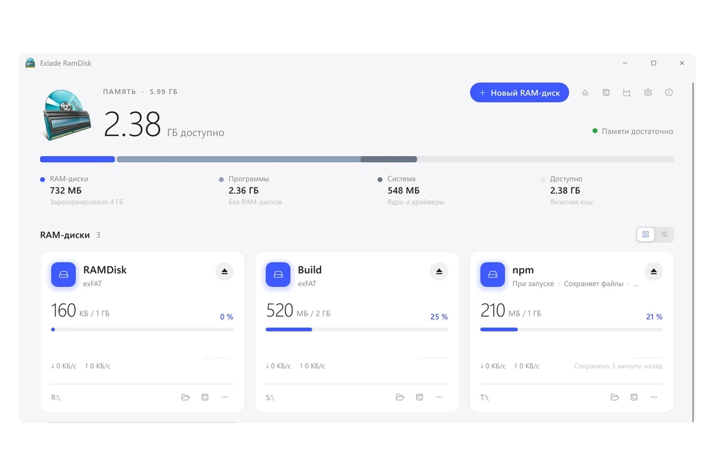Switch to list view of RAM disks

pos(664,234)
